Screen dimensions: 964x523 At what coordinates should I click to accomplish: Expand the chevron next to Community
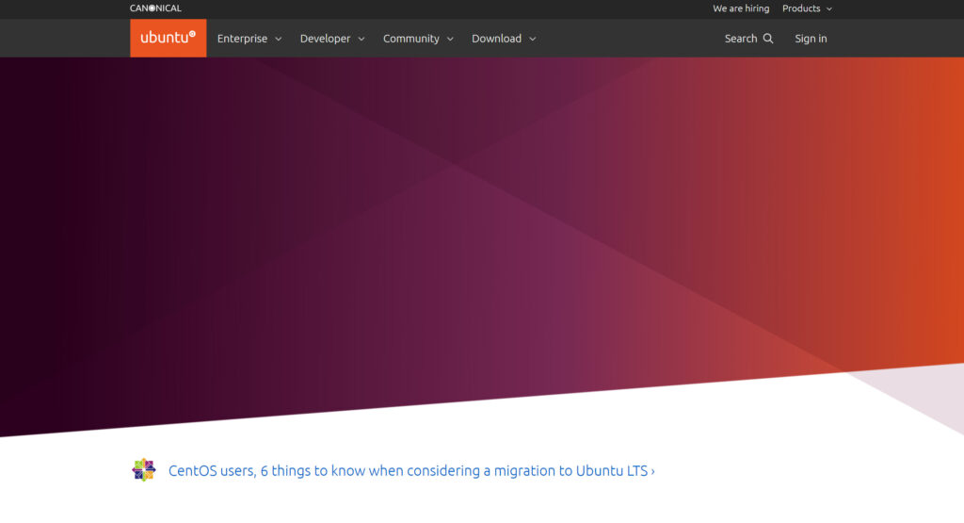[450, 40]
